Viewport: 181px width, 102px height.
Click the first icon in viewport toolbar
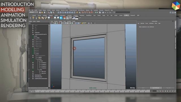(x=52, y=23)
